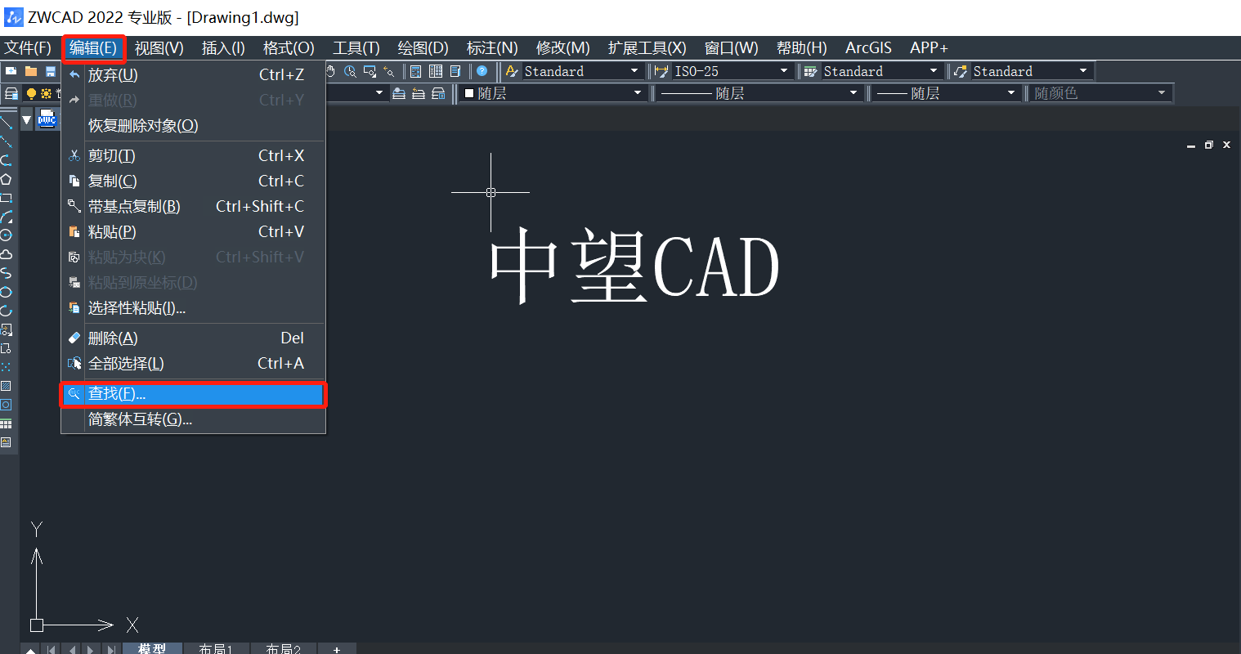Open the APP+ menu
Image resolution: width=1241 pixels, height=654 pixels.
tap(929, 48)
